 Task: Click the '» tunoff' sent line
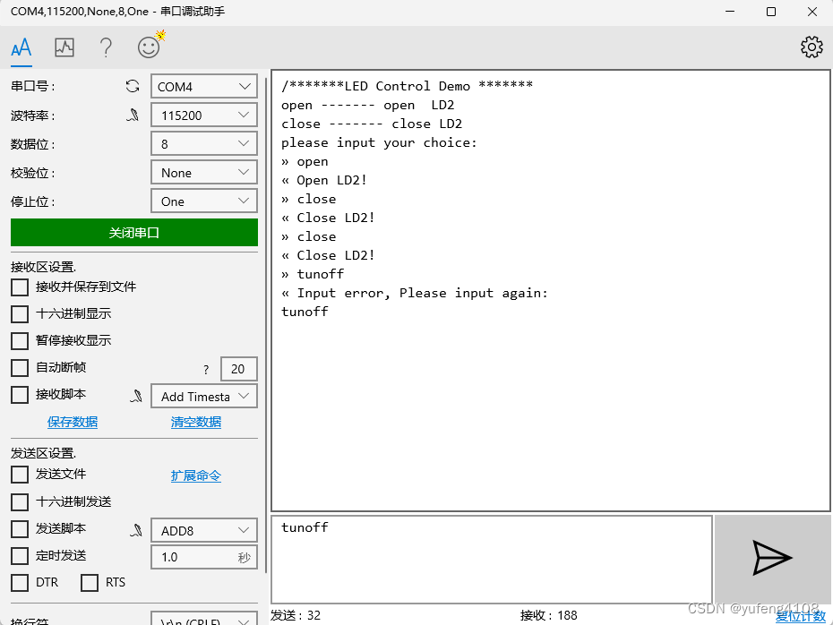(313, 274)
